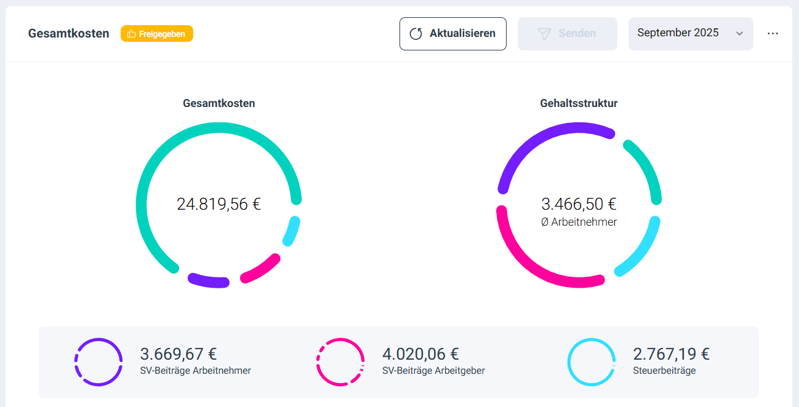Click the chevron next to September 2025

pyautogui.click(x=740, y=34)
